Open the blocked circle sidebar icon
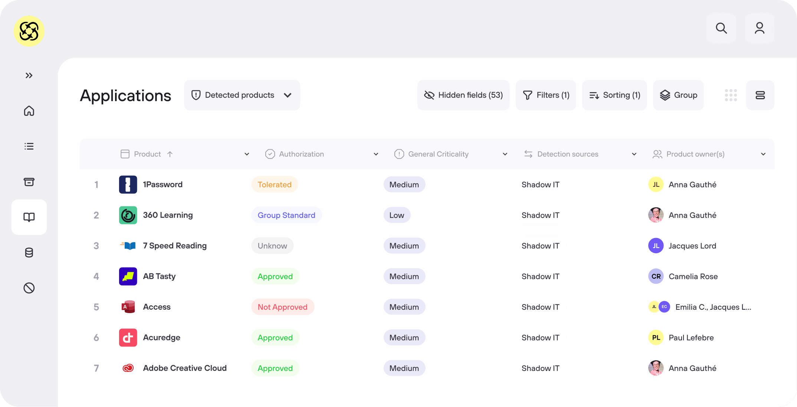The height and width of the screenshot is (407, 797). coord(29,288)
